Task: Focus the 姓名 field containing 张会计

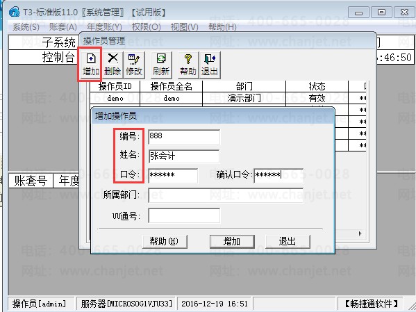Action: [184, 156]
